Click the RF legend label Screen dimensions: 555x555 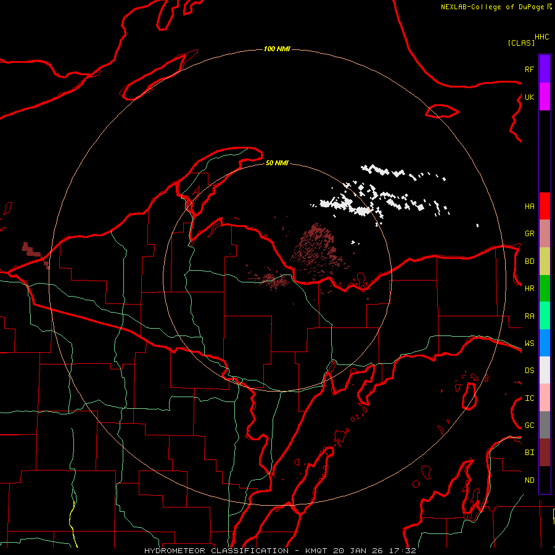pyautogui.click(x=529, y=69)
